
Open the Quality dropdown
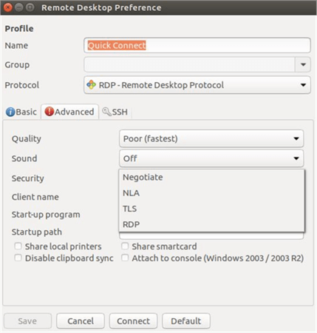[211, 138]
